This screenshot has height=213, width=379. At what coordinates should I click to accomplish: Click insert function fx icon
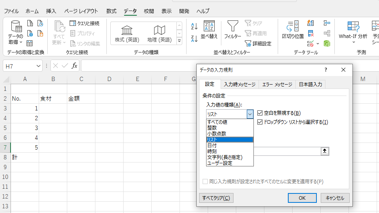coord(74,66)
